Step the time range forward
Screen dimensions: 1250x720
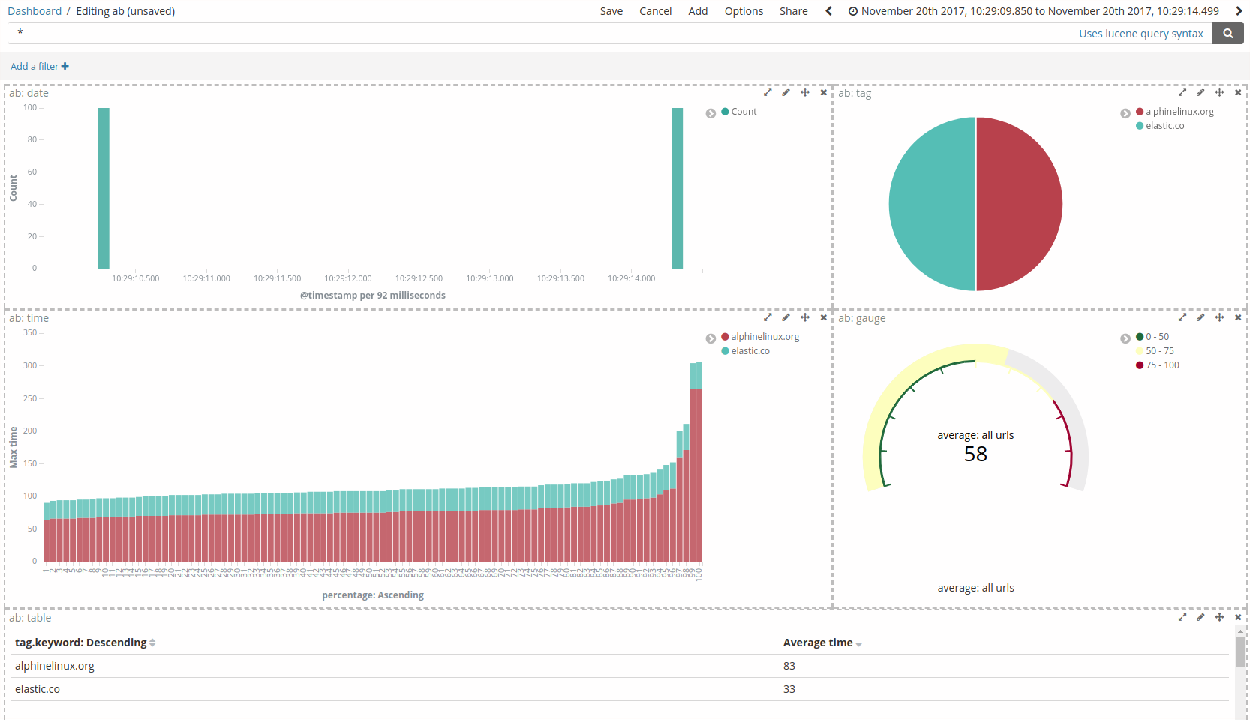coord(1239,11)
